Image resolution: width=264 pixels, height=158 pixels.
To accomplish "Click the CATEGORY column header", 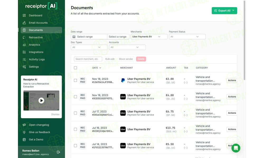I will [x=202, y=68].
